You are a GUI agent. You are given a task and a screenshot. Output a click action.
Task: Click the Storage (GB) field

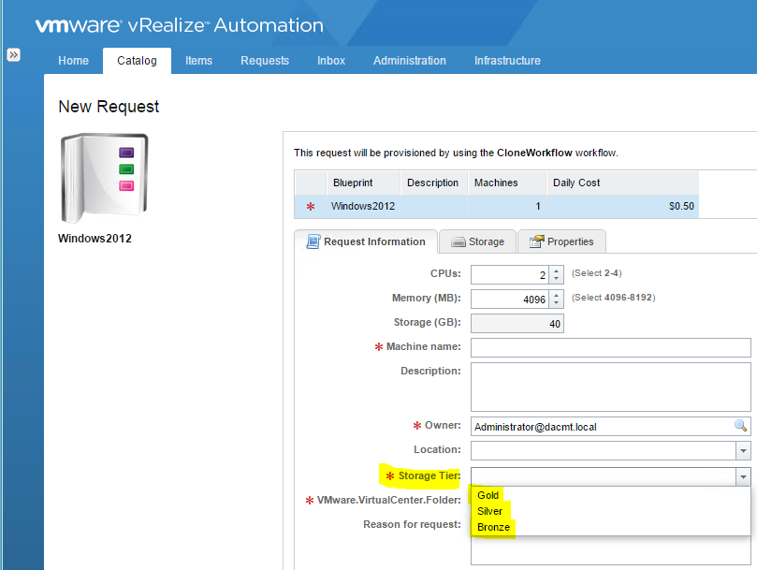[x=517, y=324]
